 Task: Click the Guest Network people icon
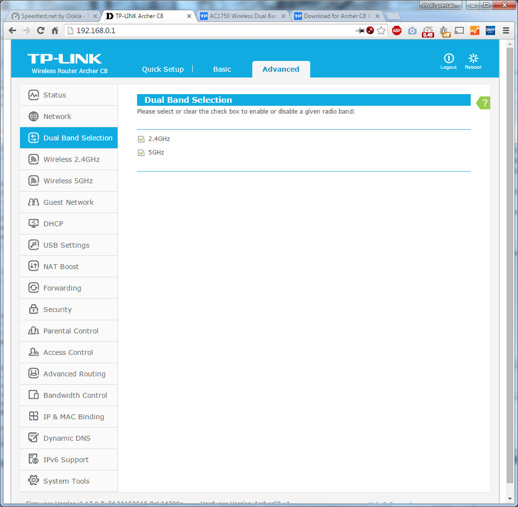click(x=33, y=202)
